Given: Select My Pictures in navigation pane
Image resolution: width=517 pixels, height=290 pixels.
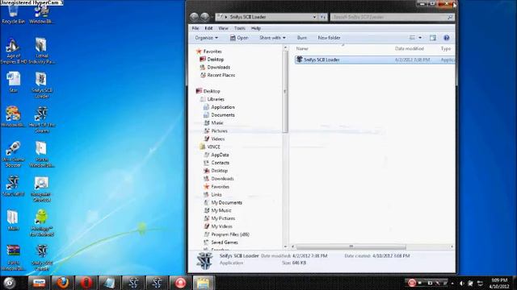Looking at the screenshot, I should pyautogui.click(x=219, y=218).
